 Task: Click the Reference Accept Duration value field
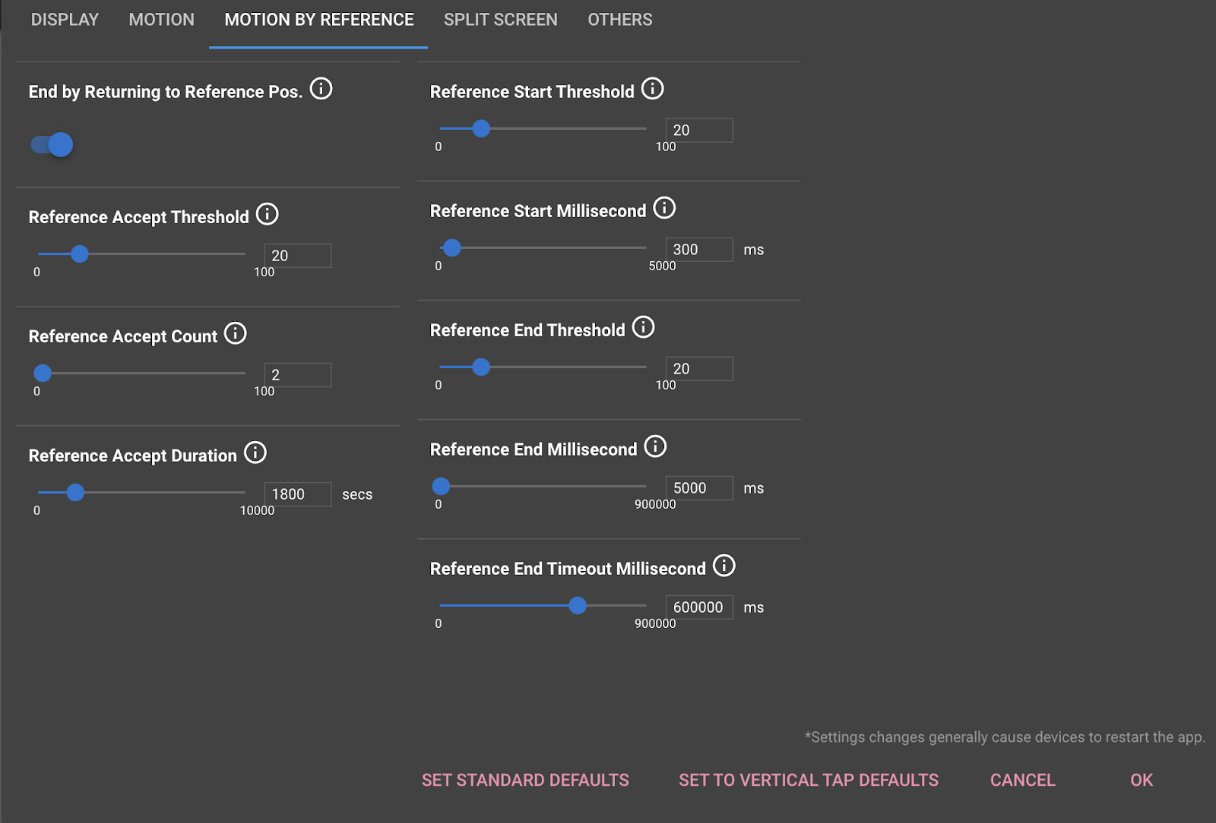tap(297, 494)
